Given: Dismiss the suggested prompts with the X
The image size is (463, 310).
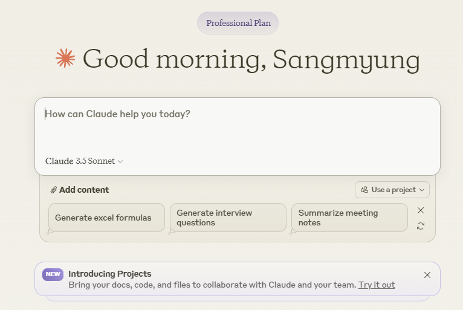Looking at the screenshot, I should pos(421,210).
